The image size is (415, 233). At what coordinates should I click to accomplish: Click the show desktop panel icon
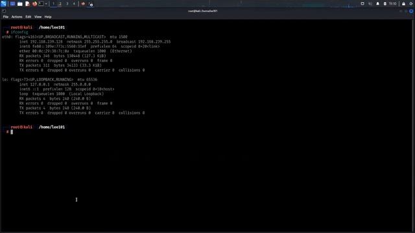tap(12, 4)
